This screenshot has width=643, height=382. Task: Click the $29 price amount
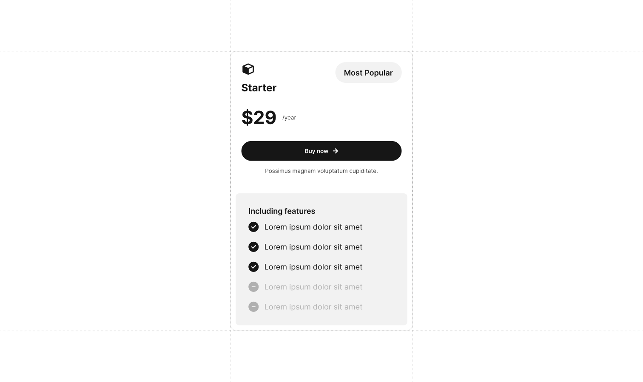(x=259, y=118)
